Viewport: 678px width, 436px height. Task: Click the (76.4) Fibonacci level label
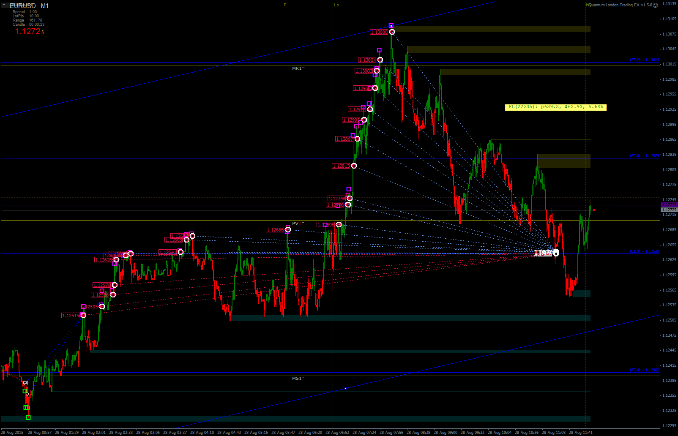point(645,370)
